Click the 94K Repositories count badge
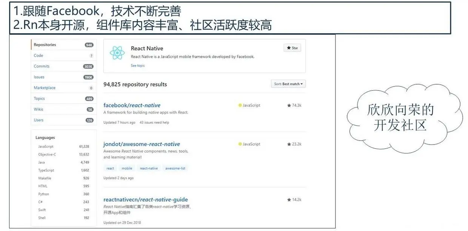The height and width of the screenshot is (231, 468). [89, 45]
